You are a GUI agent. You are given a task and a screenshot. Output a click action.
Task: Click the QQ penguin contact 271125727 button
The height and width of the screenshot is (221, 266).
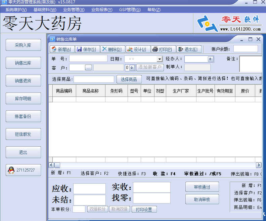tap(23, 170)
